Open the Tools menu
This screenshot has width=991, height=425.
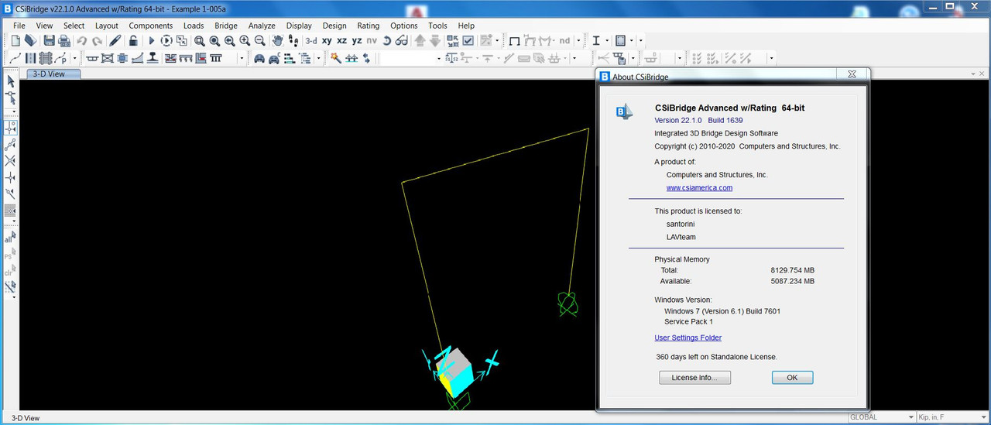(437, 26)
